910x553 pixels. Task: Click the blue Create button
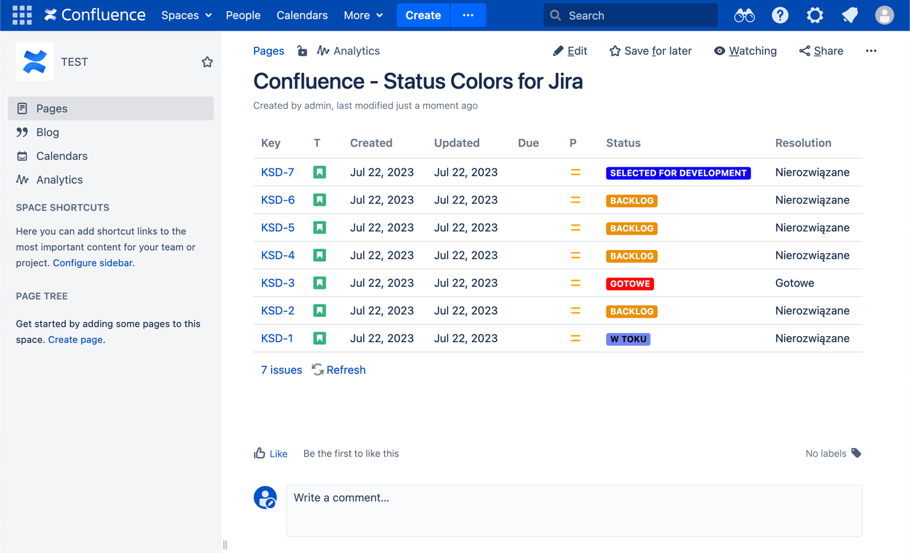[x=423, y=15]
